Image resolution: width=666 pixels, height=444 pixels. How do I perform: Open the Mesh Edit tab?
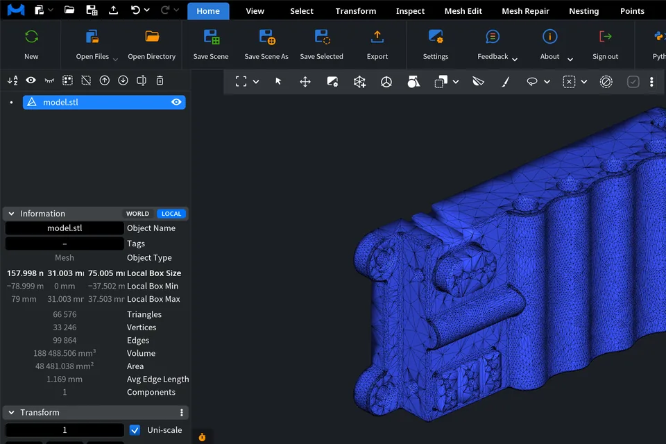point(463,11)
